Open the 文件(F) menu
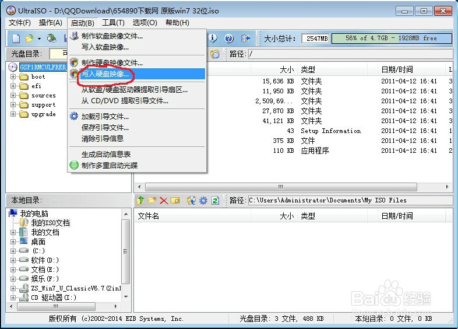 pos(20,23)
